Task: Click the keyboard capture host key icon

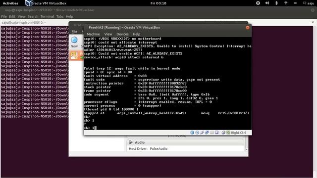Action: (228, 133)
